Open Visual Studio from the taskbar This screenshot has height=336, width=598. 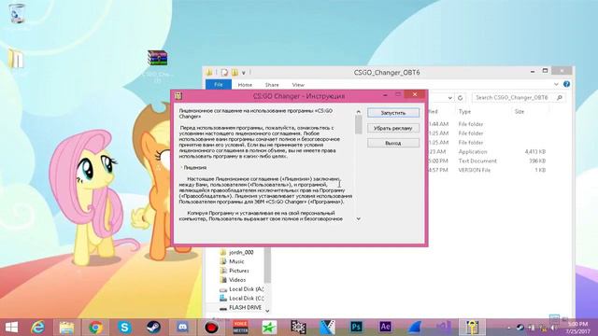tap(443, 327)
